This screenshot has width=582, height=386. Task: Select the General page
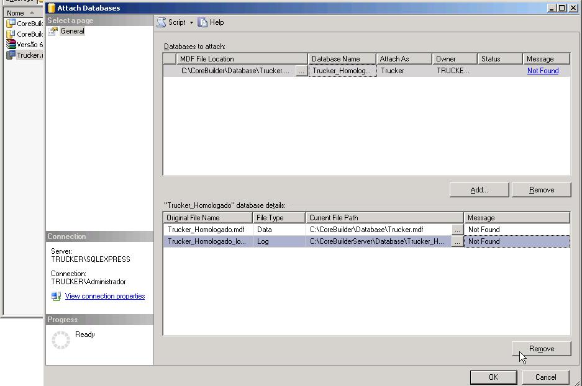(73, 31)
